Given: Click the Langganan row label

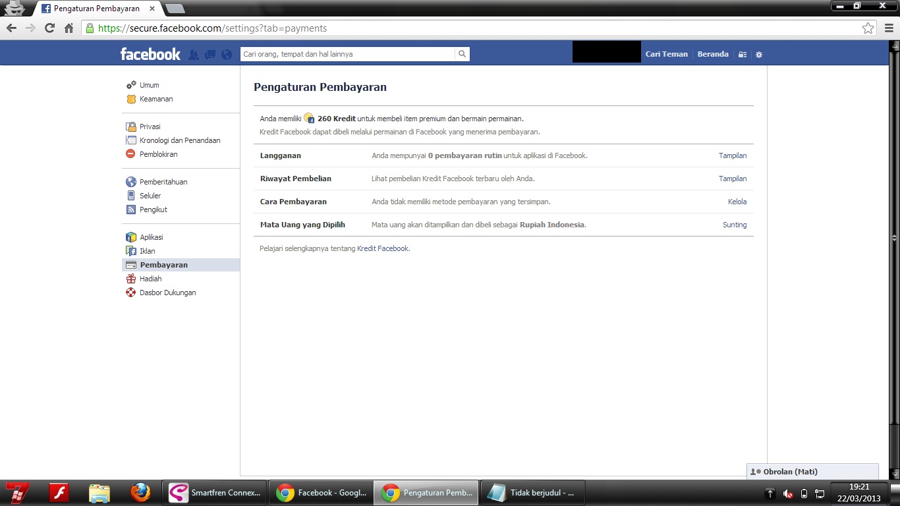Looking at the screenshot, I should click(281, 155).
